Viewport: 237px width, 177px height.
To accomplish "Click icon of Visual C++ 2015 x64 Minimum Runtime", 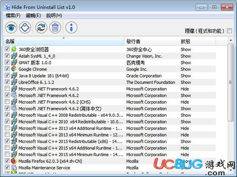I will [x=14, y=154].
